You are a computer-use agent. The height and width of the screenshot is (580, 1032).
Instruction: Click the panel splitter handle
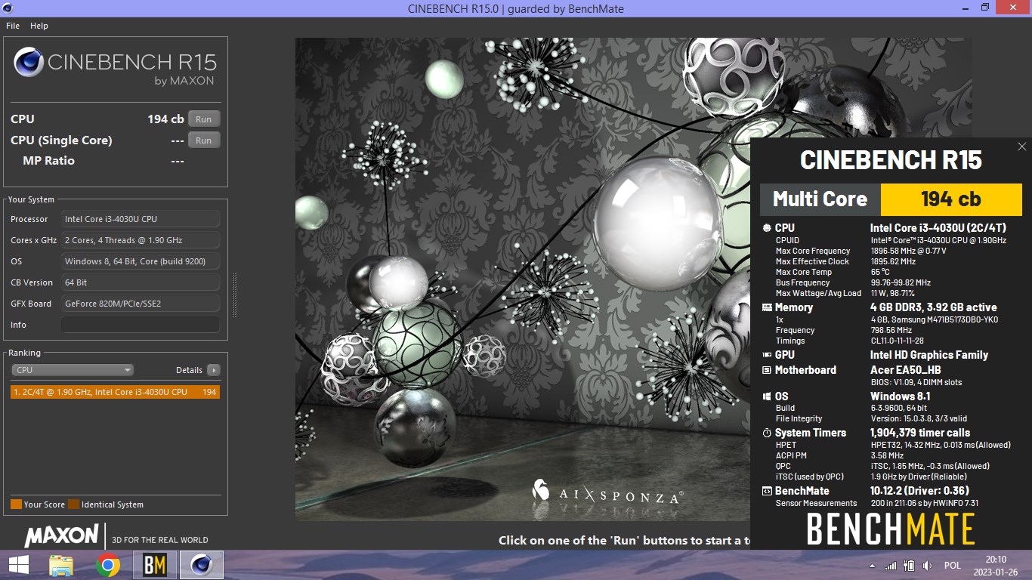click(234, 295)
